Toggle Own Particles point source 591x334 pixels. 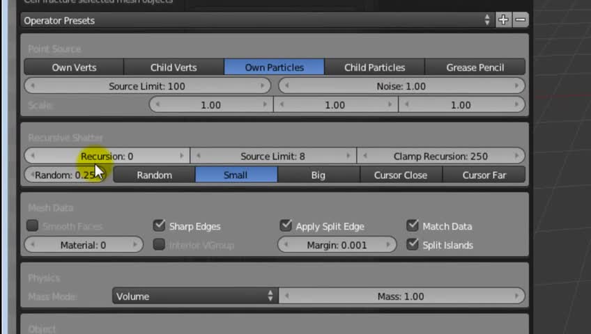pyautogui.click(x=274, y=67)
